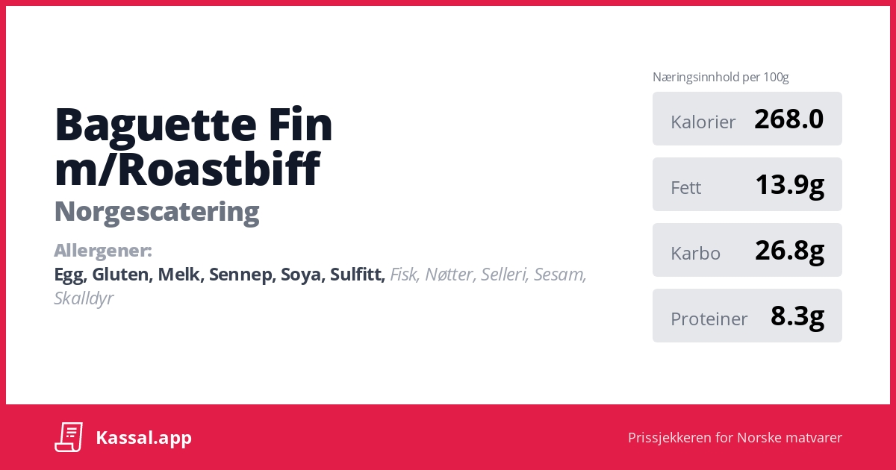Screen dimensions: 896x470
Task: Click the Egg allergen
Action: [69, 275]
